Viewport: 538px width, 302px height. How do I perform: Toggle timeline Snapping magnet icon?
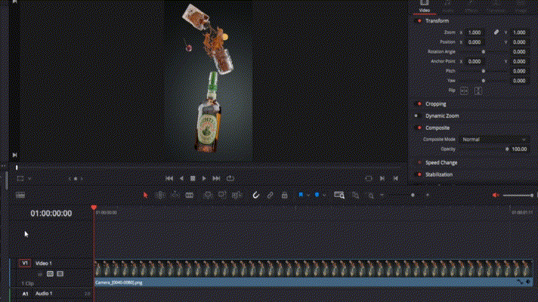pyautogui.click(x=256, y=195)
